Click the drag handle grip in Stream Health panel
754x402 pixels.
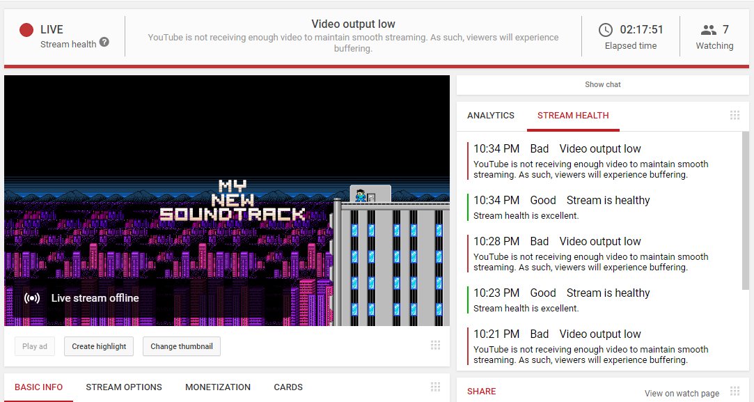pyautogui.click(x=735, y=115)
